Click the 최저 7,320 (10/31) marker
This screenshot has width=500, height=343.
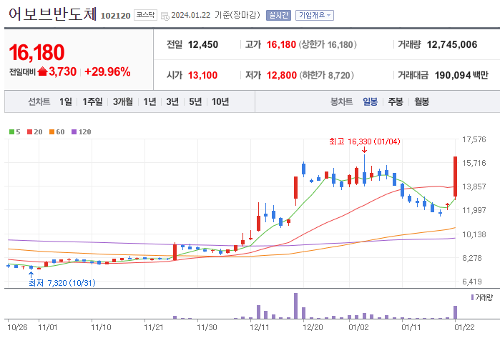(x=62, y=283)
